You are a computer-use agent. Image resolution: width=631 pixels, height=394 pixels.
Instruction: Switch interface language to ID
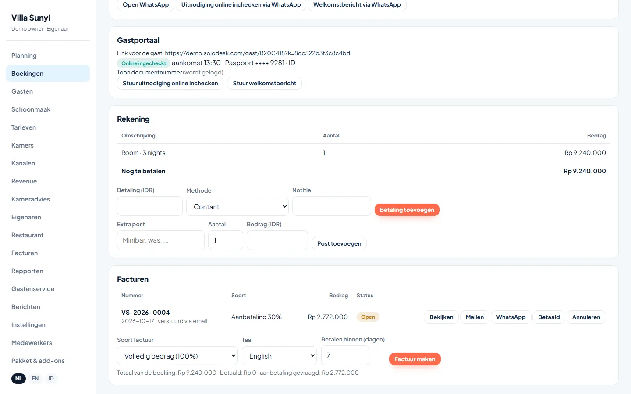tap(51, 379)
